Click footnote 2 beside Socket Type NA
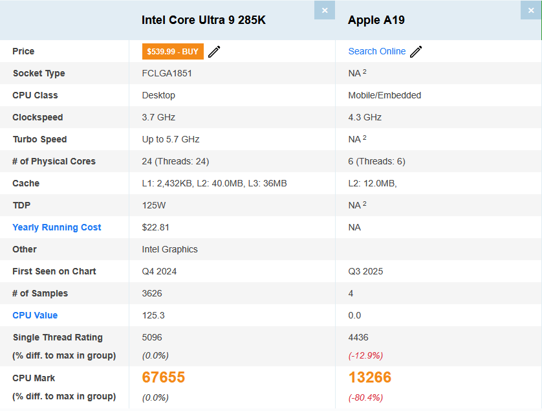 tap(365, 72)
